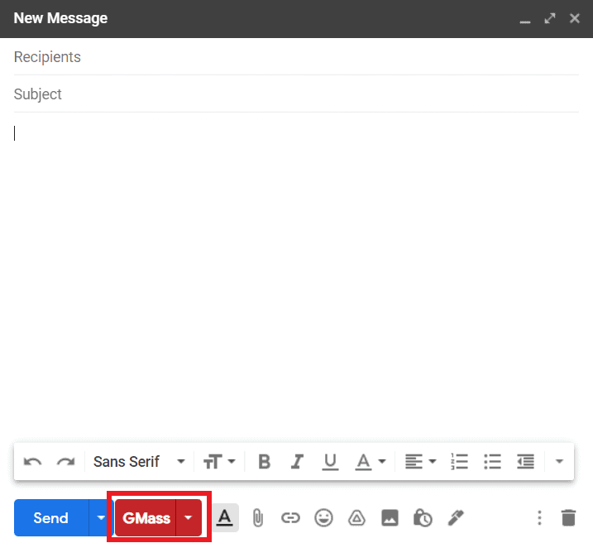Click the attach files paperclip icon

[257, 518]
